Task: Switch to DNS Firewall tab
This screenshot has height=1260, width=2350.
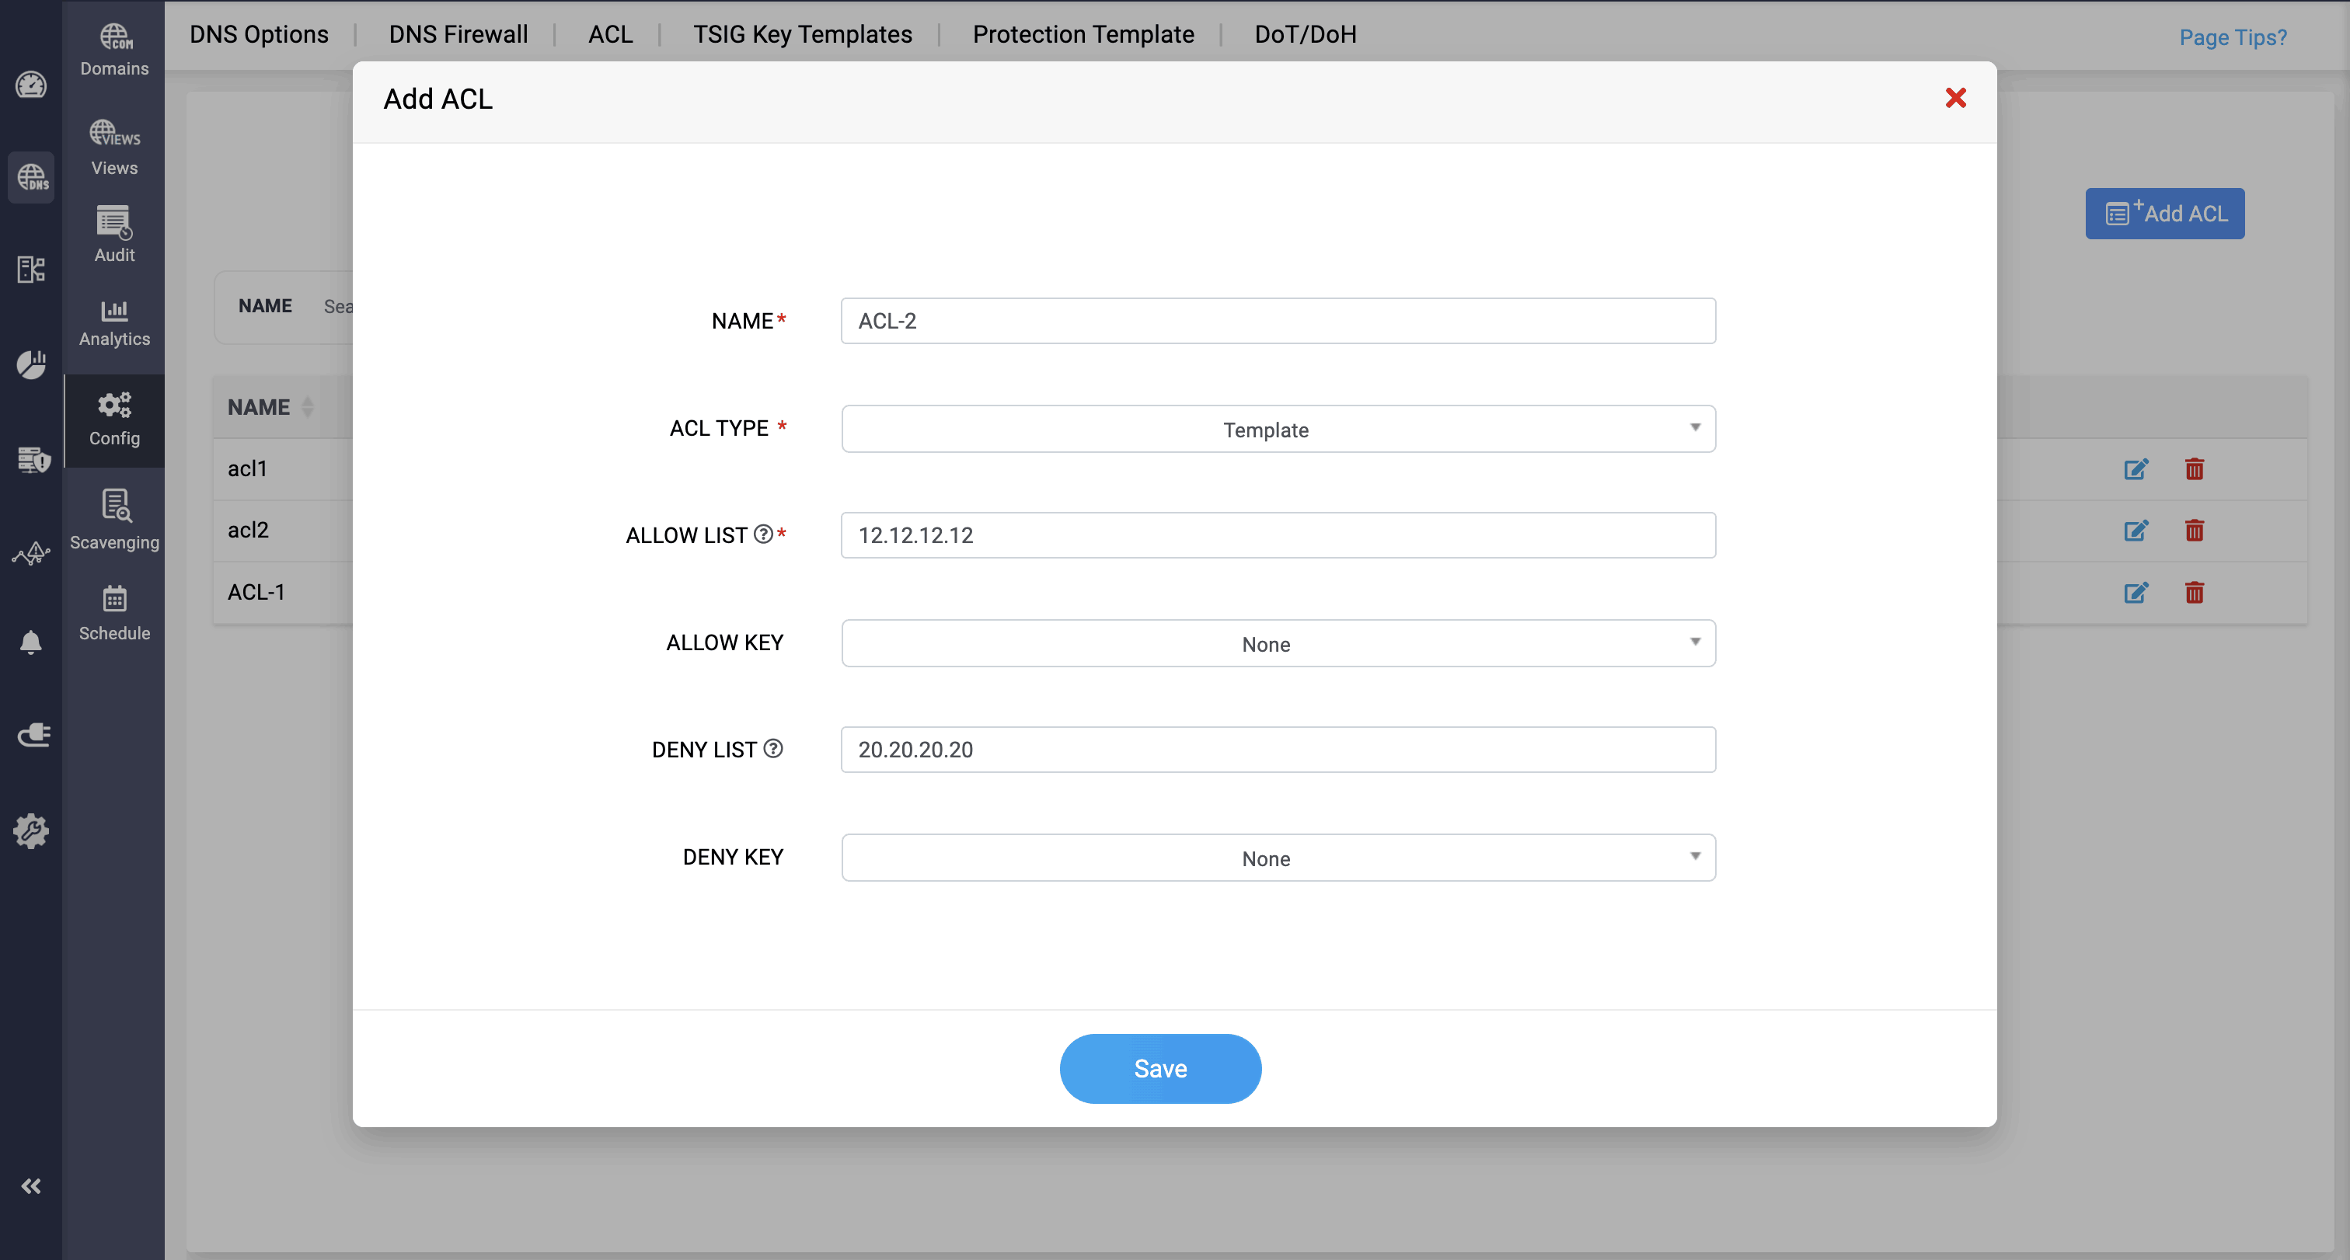Action: point(458,35)
